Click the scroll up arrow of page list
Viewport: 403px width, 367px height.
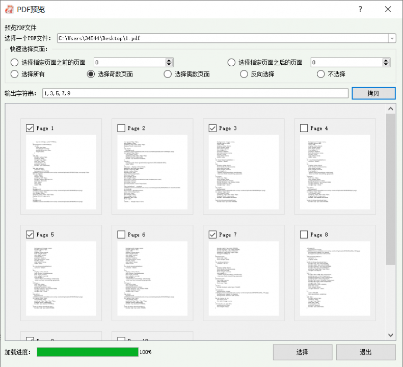pyautogui.click(x=391, y=109)
